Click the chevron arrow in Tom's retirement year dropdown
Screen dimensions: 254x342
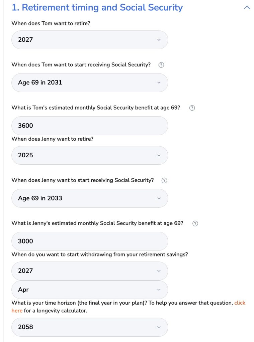tap(159, 40)
